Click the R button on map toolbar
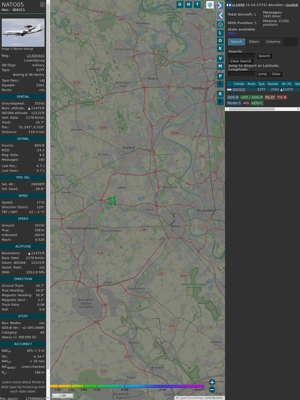Screen dimensions: 300x400 click(220, 94)
